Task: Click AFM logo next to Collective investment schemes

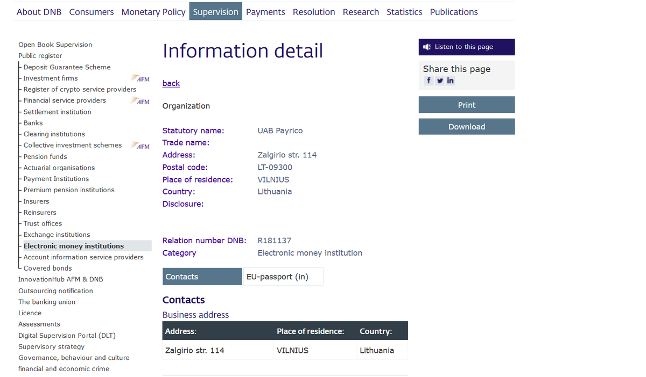Action: (141, 146)
